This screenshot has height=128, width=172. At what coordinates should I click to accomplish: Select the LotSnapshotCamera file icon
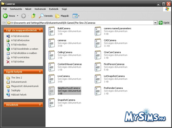click(x=98, y=79)
